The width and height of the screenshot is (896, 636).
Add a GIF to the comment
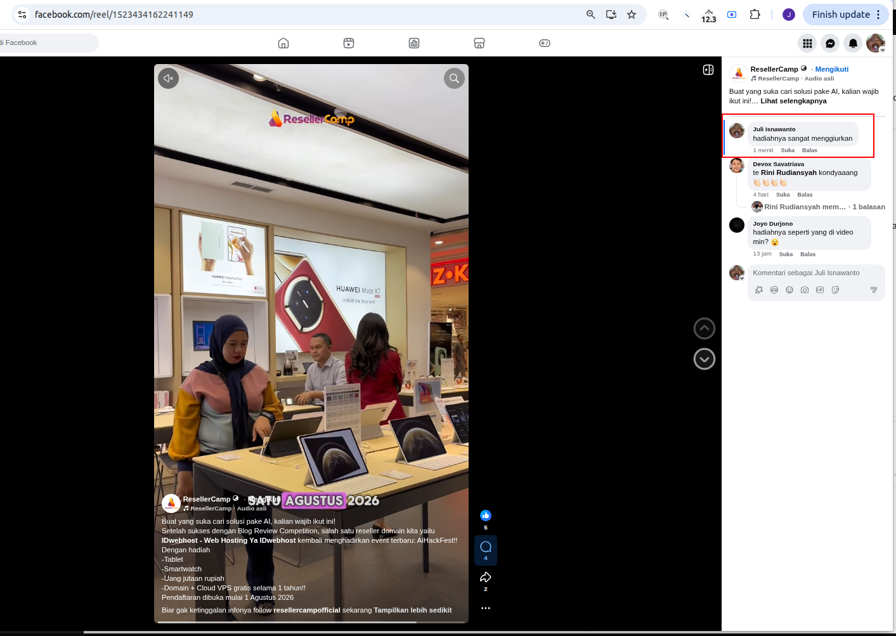(x=820, y=290)
